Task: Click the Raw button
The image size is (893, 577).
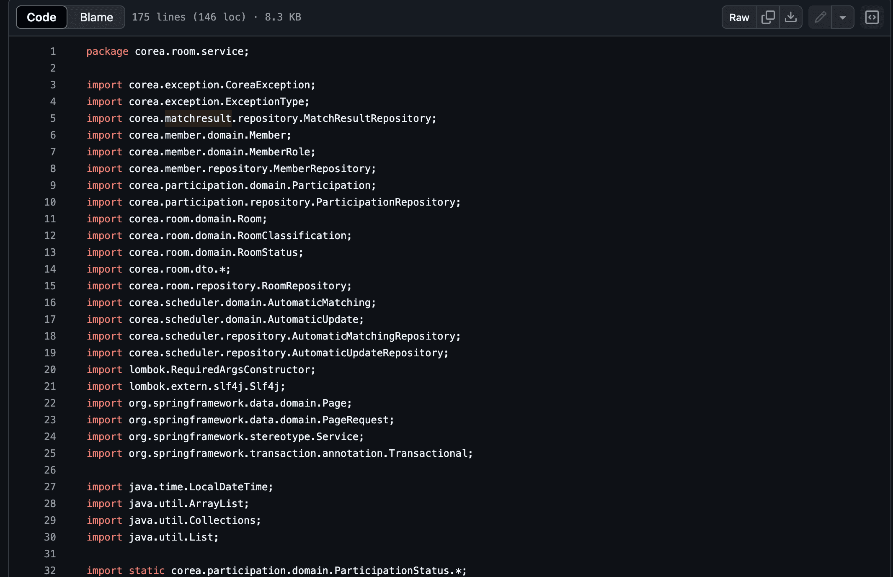Action: coord(739,17)
